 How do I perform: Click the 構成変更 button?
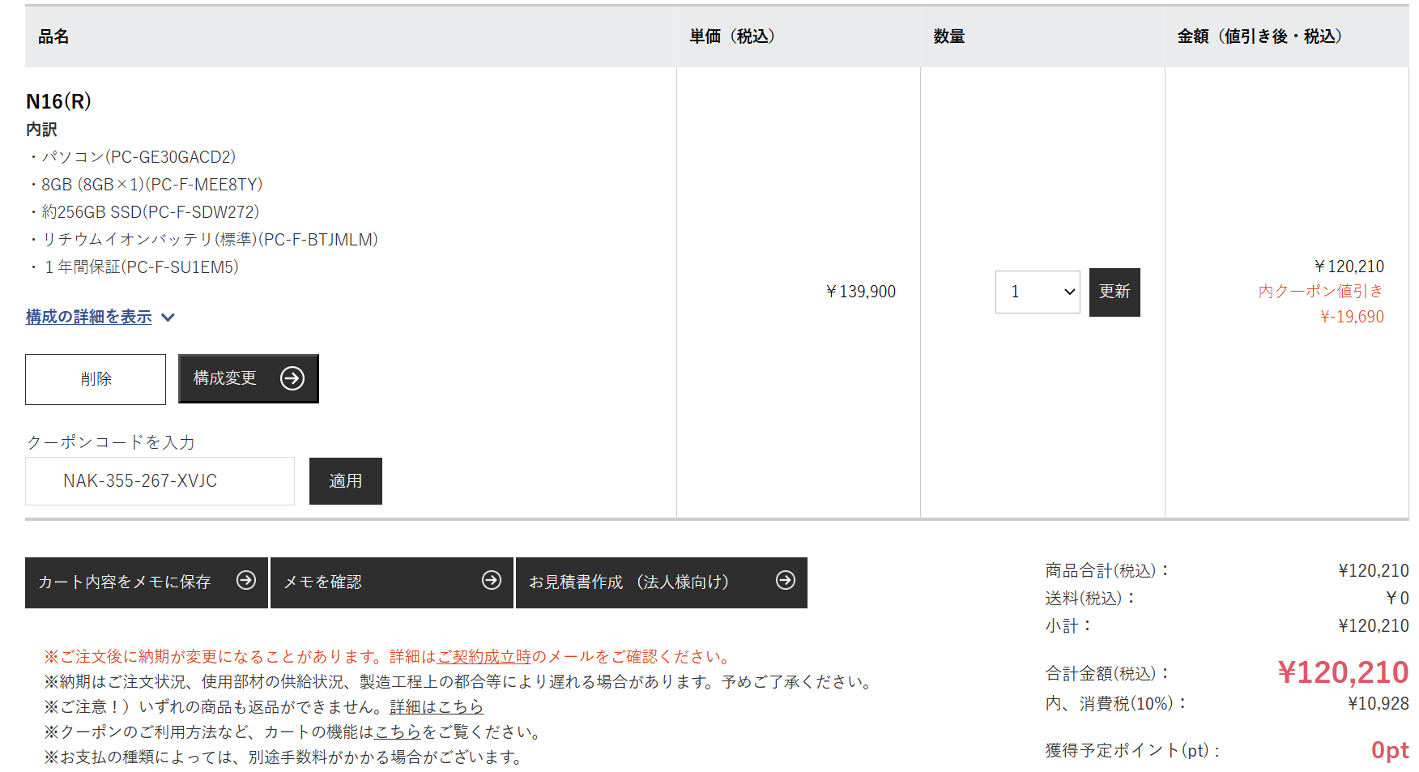click(x=249, y=378)
